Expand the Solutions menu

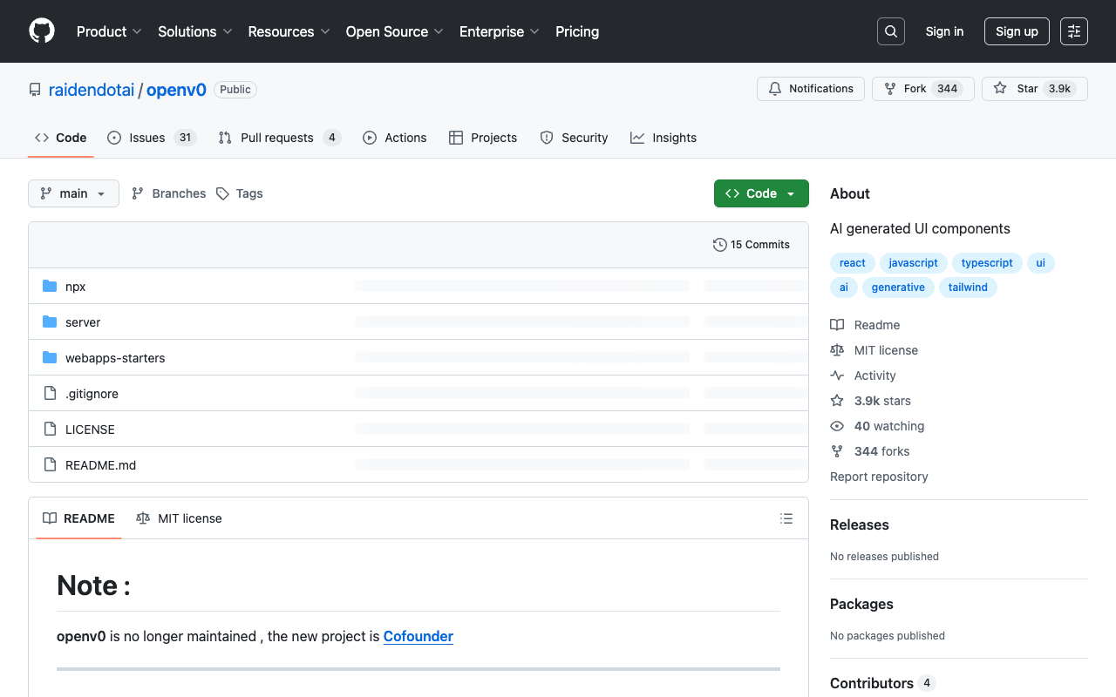[x=195, y=31]
